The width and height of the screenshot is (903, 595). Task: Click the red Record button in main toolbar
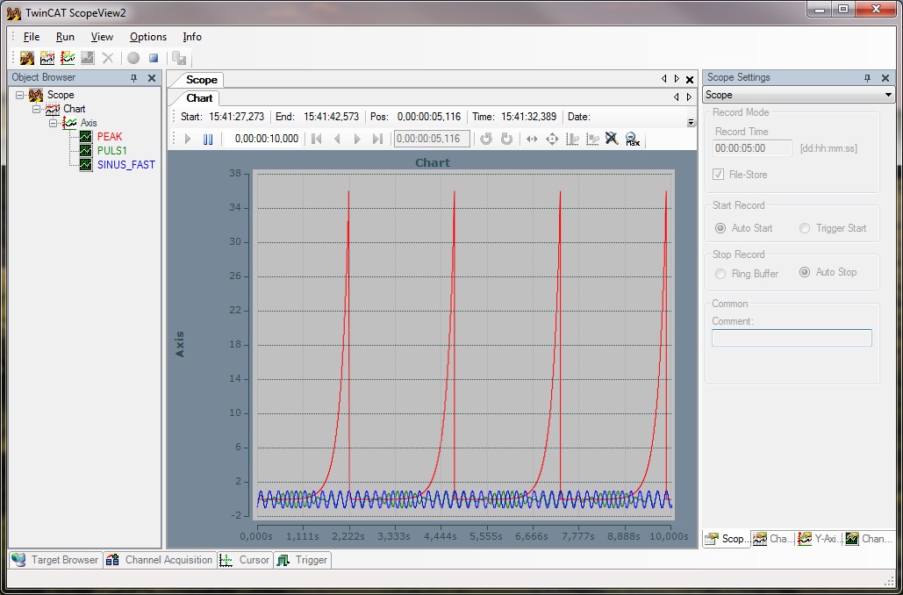(133, 58)
